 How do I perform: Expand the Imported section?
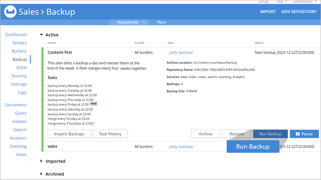tap(41, 161)
